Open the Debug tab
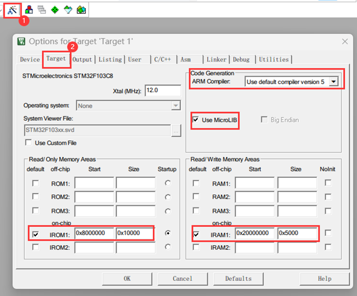Image resolution: width=357 pixels, height=296 pixels. (241, 60)
